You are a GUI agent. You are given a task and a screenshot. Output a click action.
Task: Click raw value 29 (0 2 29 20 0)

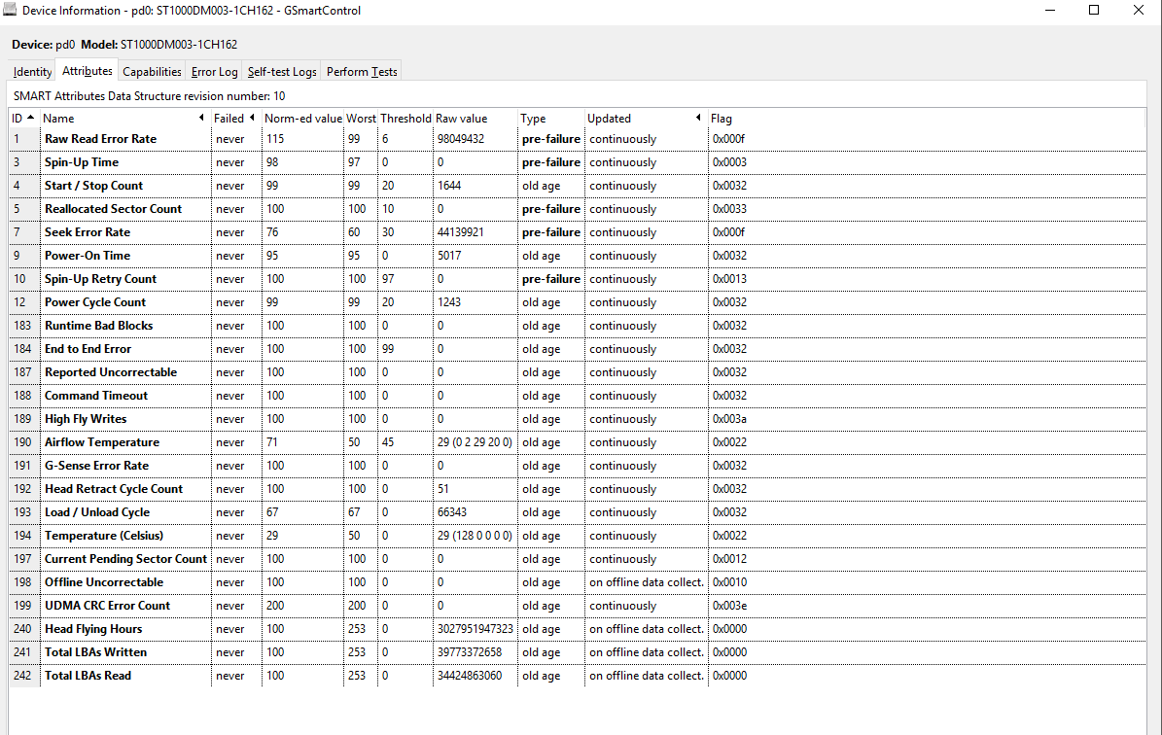(475, 442)
